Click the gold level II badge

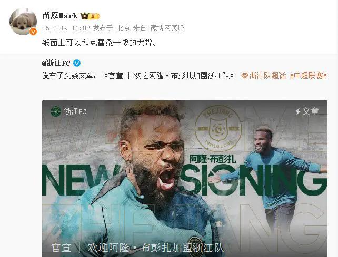tap(94, 16)
